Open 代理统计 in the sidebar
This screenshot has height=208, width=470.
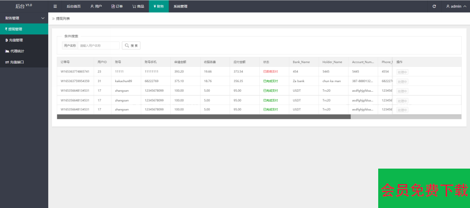pos(24,51)
